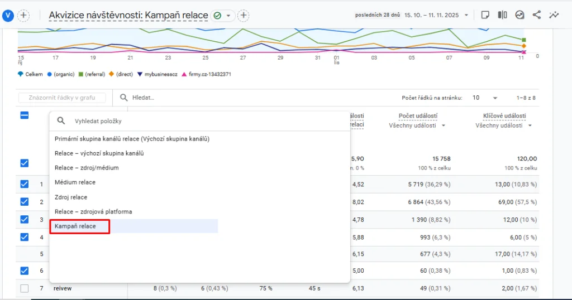The width and height of the screenshot is (572, 300).
Task: Select Relace – výchozí skupina kanálů
Action: pos(99,153)
